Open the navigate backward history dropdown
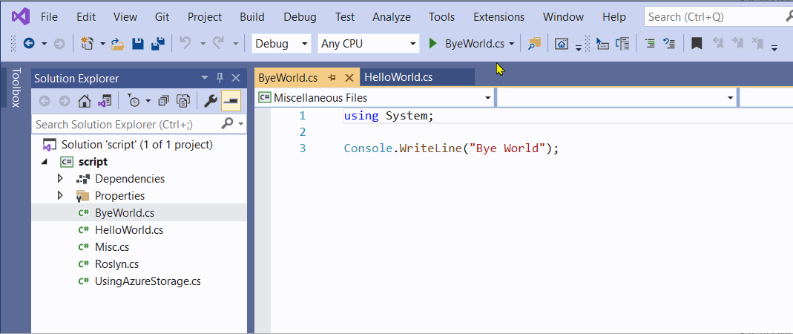 click(44, 44)
